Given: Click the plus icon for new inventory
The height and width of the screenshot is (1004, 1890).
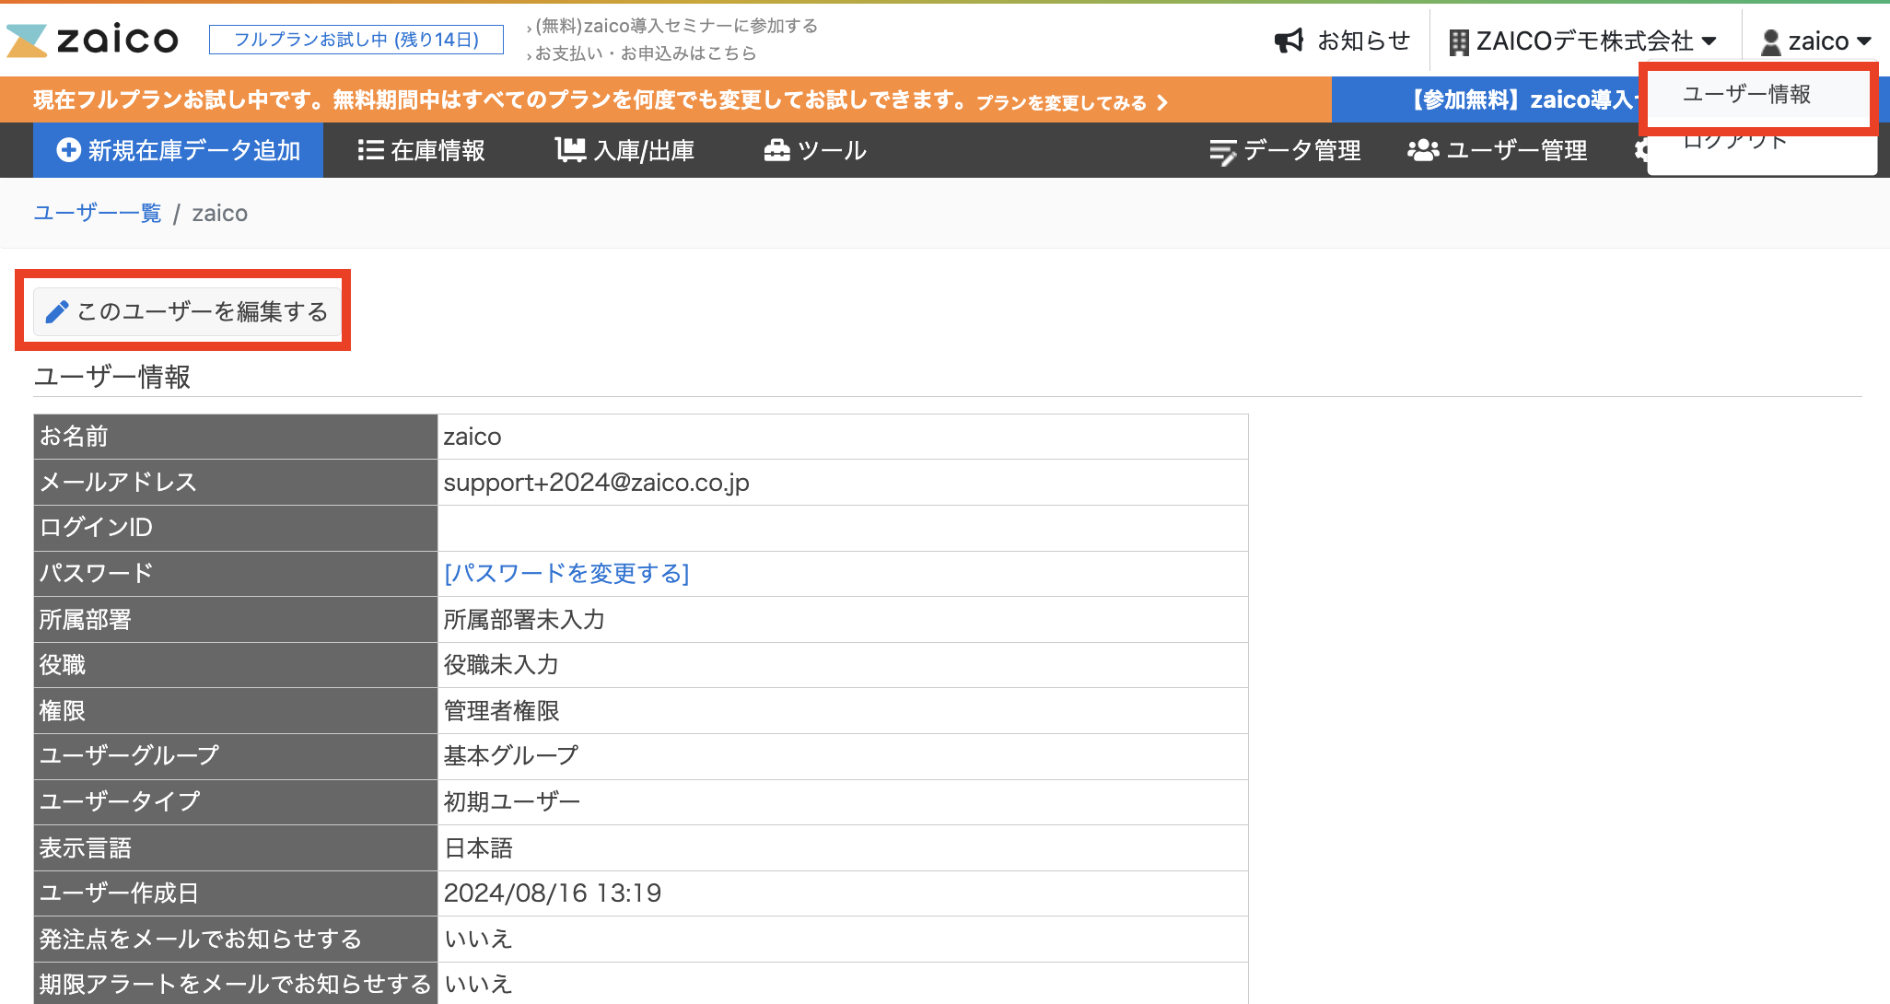Looking at the screenshot, I should click(69, 149).
